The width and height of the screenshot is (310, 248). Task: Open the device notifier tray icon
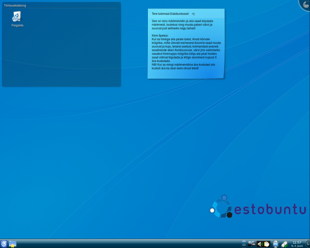(x=251, y=243)
